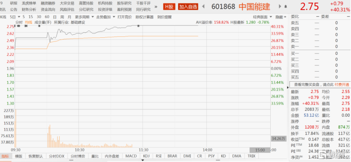Click the star marker on price line at 11:25
The height and width of the screenshot is (162, 351).
coord(138,26)
